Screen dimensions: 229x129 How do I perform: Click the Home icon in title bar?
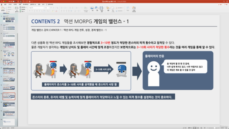18,1
